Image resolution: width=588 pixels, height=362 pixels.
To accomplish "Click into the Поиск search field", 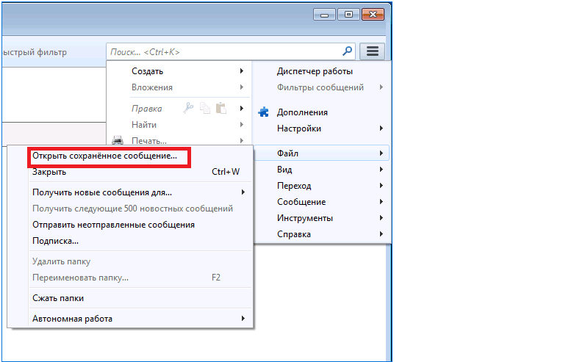I will pos(220,52).
